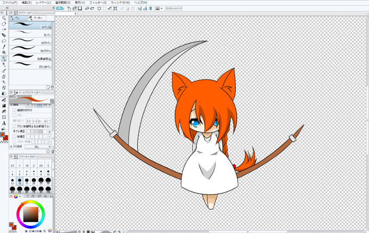Viewport: 369px width, 233px height.
Task: Enable the 連続吹き付け checkbox
Action: pos(14,110)
